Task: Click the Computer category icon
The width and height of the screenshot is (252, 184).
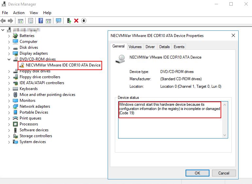Action: point(15,42)
